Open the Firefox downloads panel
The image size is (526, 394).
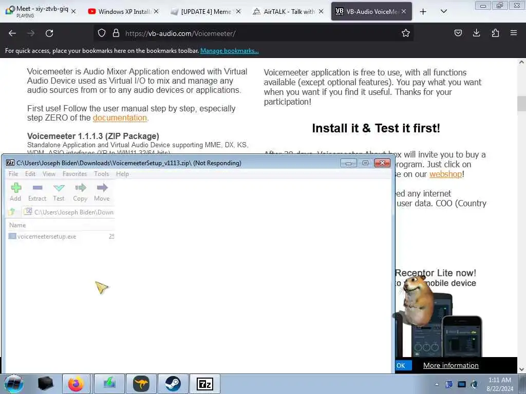476,33
